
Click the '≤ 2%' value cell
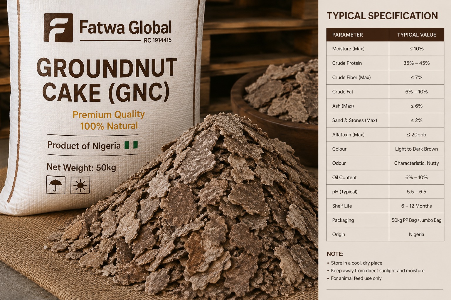pos(416,120)
